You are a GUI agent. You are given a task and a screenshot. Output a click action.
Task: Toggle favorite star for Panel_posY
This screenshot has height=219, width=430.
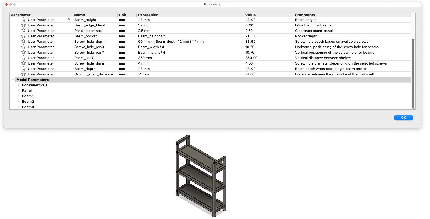24,58
